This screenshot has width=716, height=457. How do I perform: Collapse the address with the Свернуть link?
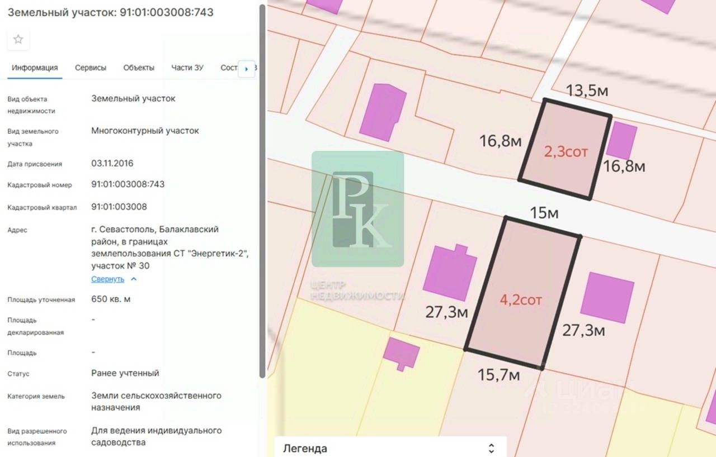[x=108, y=279]
